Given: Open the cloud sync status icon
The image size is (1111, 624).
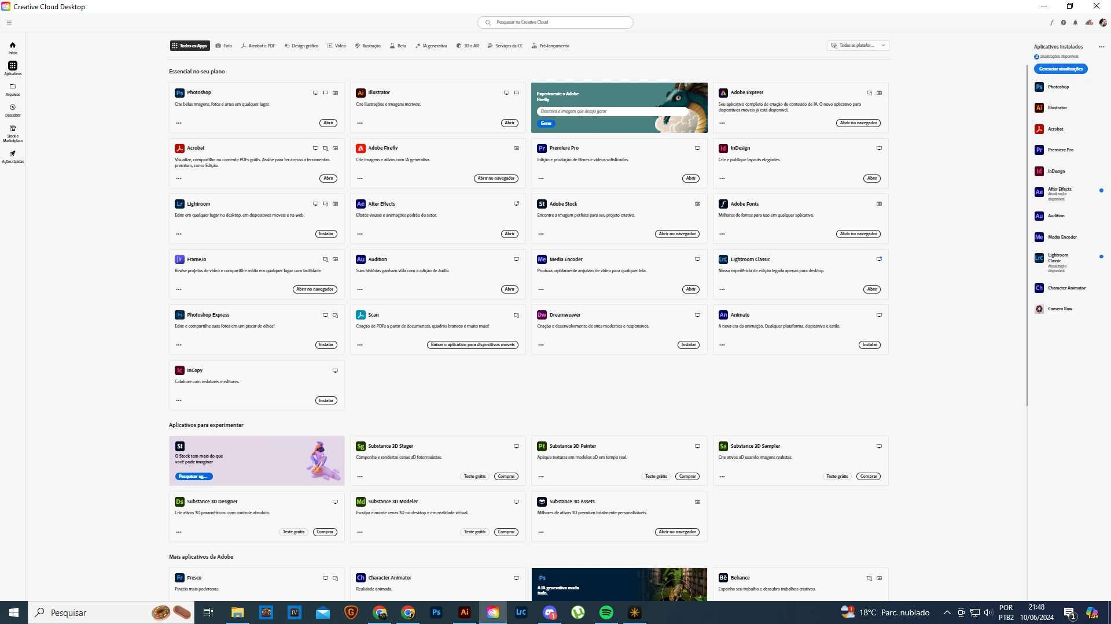Looking at the screenshot, I should pos(1089,23).
